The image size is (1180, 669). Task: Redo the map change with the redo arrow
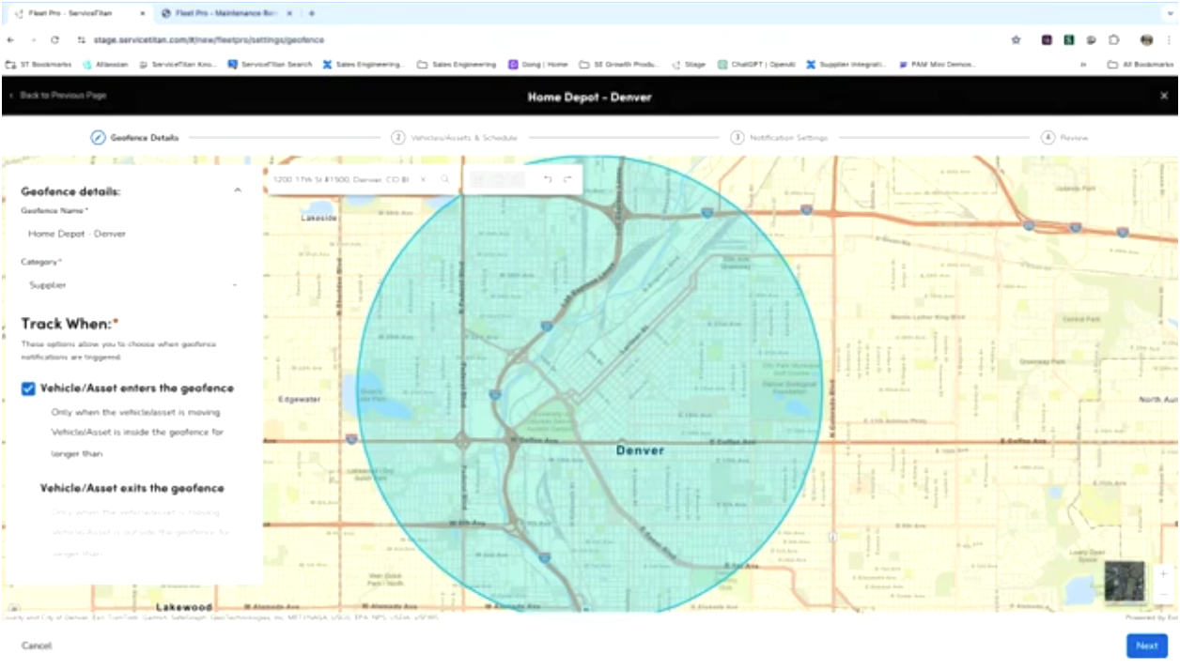tap(567, 178)
